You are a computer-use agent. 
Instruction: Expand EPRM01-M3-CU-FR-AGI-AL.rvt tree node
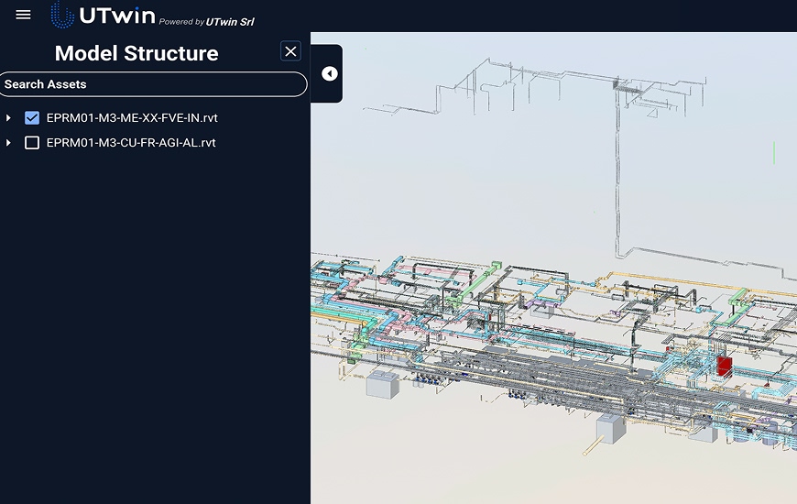tap(9, 143)
